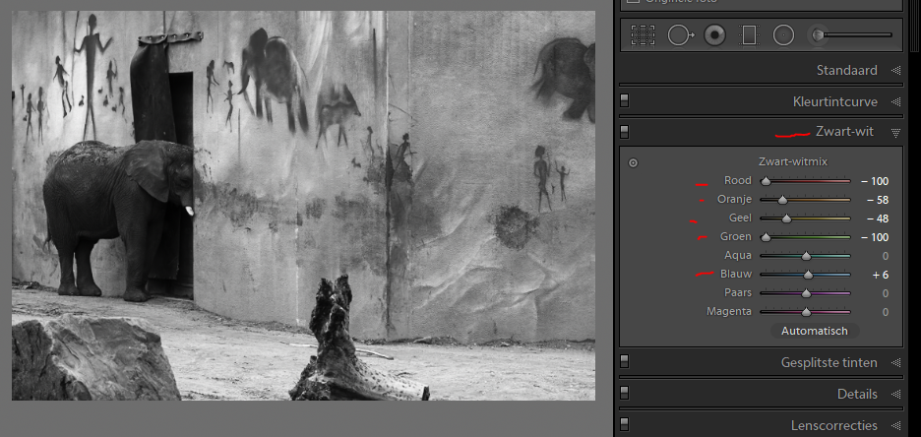Click the Oranje slider handle
The image size is (921, 437).
(782, 200)
